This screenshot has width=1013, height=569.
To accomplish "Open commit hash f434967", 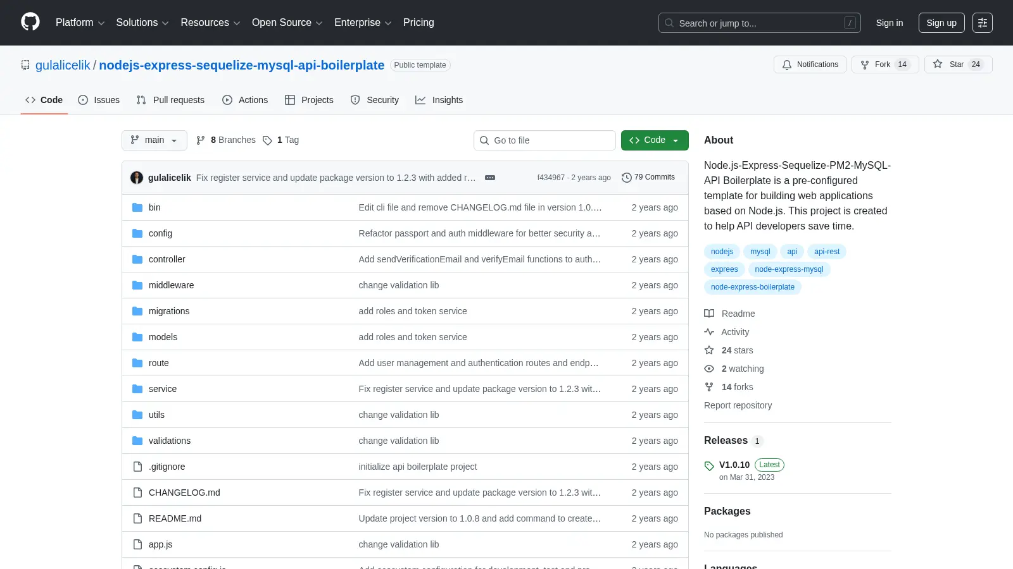I will (551, 178).
